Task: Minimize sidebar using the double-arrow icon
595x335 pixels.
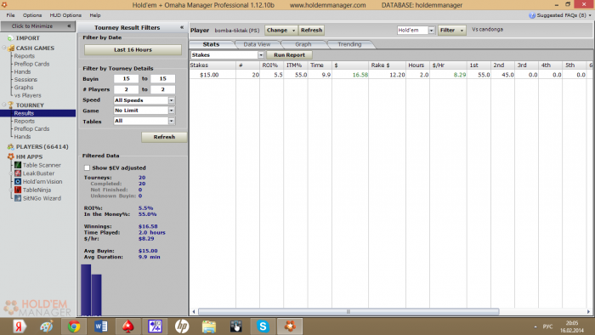Action: tap(69, 26)
